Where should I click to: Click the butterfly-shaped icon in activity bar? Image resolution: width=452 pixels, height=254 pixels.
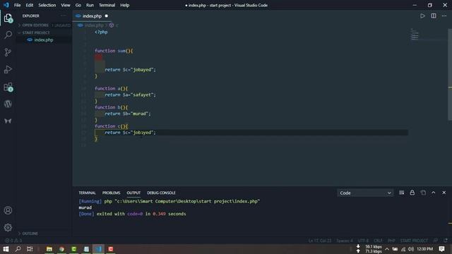[x=8, y=121]
